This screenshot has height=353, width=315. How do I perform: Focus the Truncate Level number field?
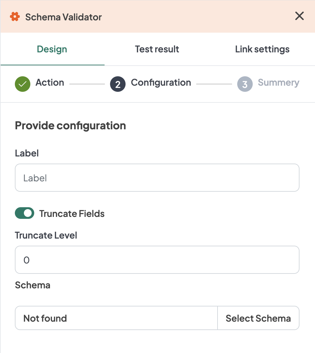(157, 260)
